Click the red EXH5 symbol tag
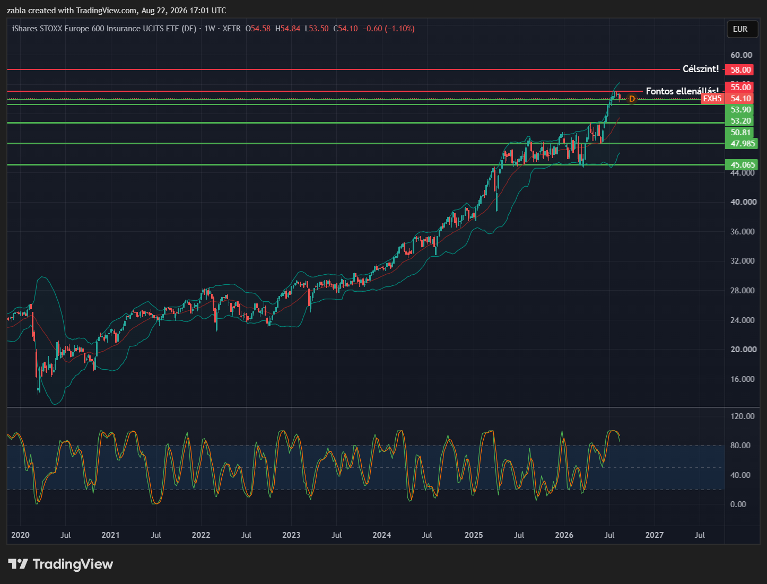767x584 pixels. (712, 99)
